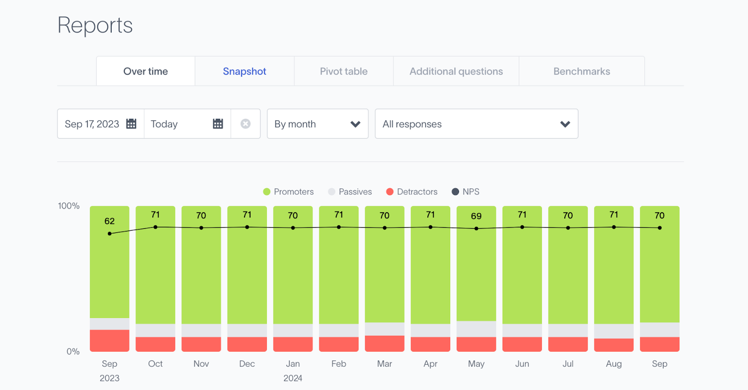This screenshot has width=748, height=390.
Task: Click the Jan 2024 x-axis label
Action: [x=293, y=371]
